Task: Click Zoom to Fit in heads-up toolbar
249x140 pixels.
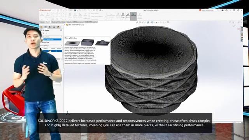Action: coord(137,23)
